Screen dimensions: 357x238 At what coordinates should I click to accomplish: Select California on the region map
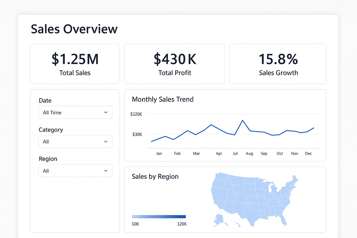[216, 199]
